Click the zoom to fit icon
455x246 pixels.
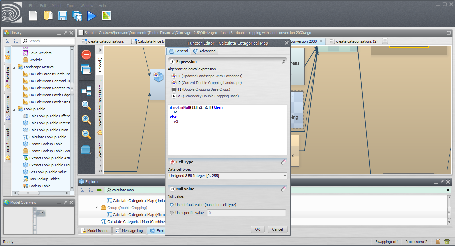86,105
